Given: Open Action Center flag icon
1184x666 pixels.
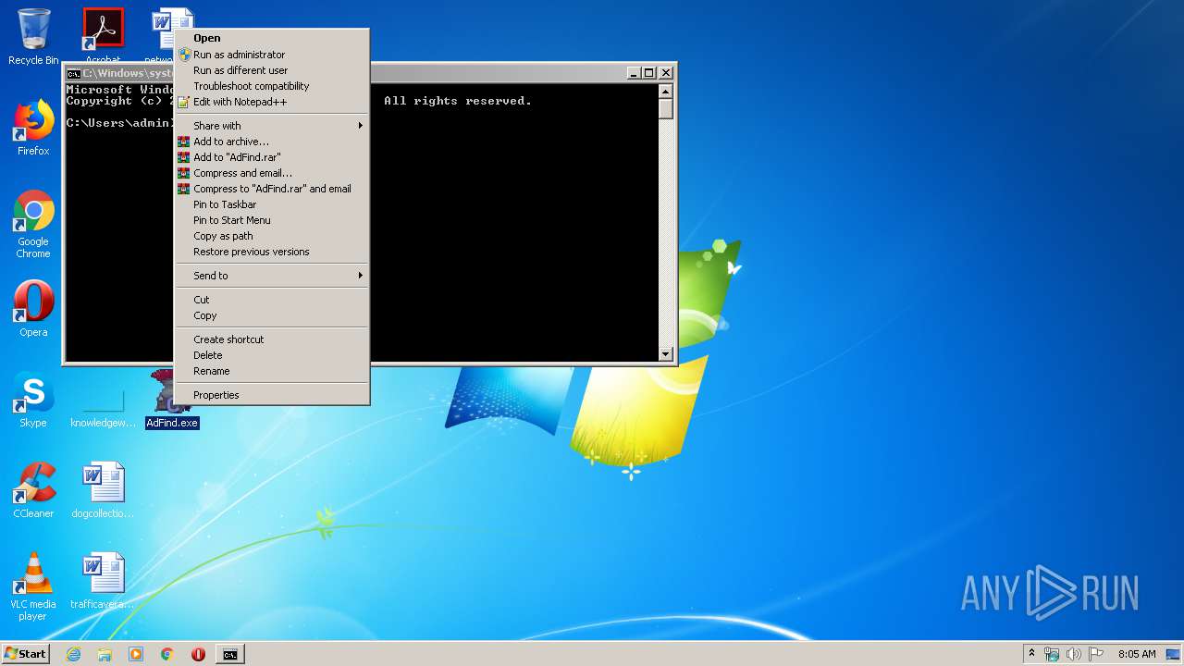Looking at the screenshot, I should (x=1096, y=654).
